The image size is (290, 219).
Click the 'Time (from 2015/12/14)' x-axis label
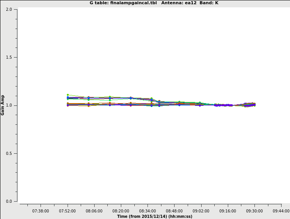[154, 216]
